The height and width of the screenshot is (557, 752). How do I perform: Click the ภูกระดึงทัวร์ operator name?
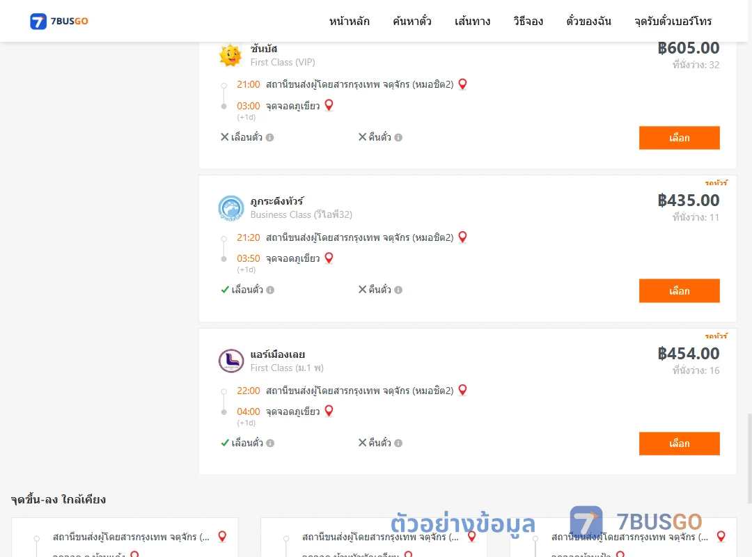pyautogui.click(x=276, y=201)
